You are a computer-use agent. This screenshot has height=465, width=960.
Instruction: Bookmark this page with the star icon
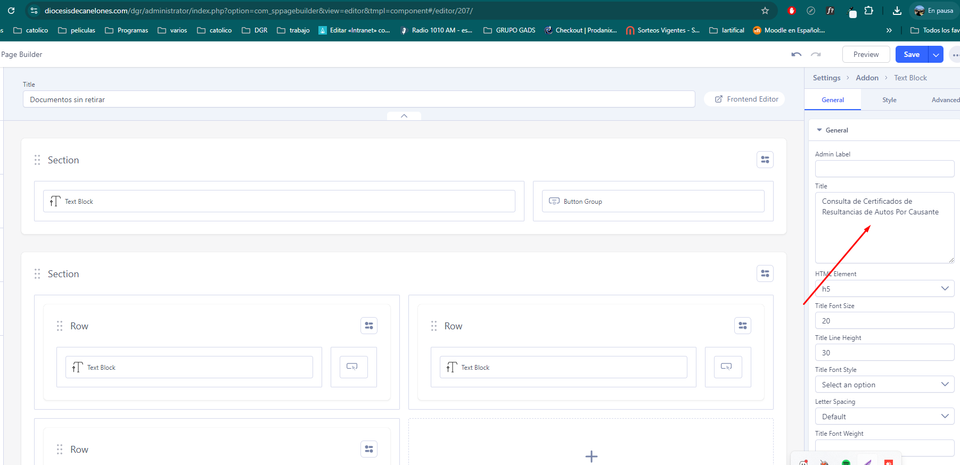[765, 11]
